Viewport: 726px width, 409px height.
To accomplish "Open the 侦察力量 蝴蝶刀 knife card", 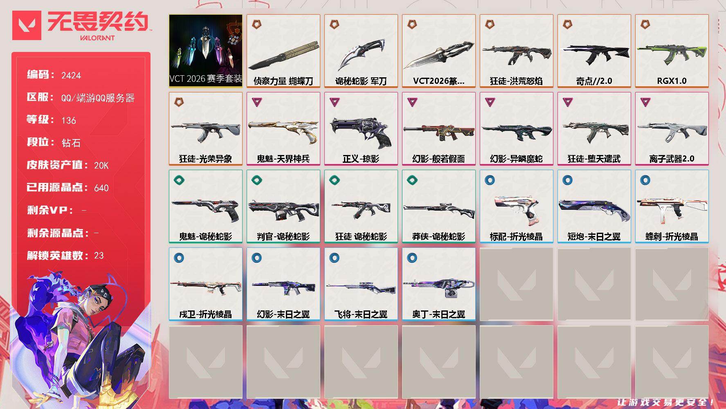I will (283, 51).
